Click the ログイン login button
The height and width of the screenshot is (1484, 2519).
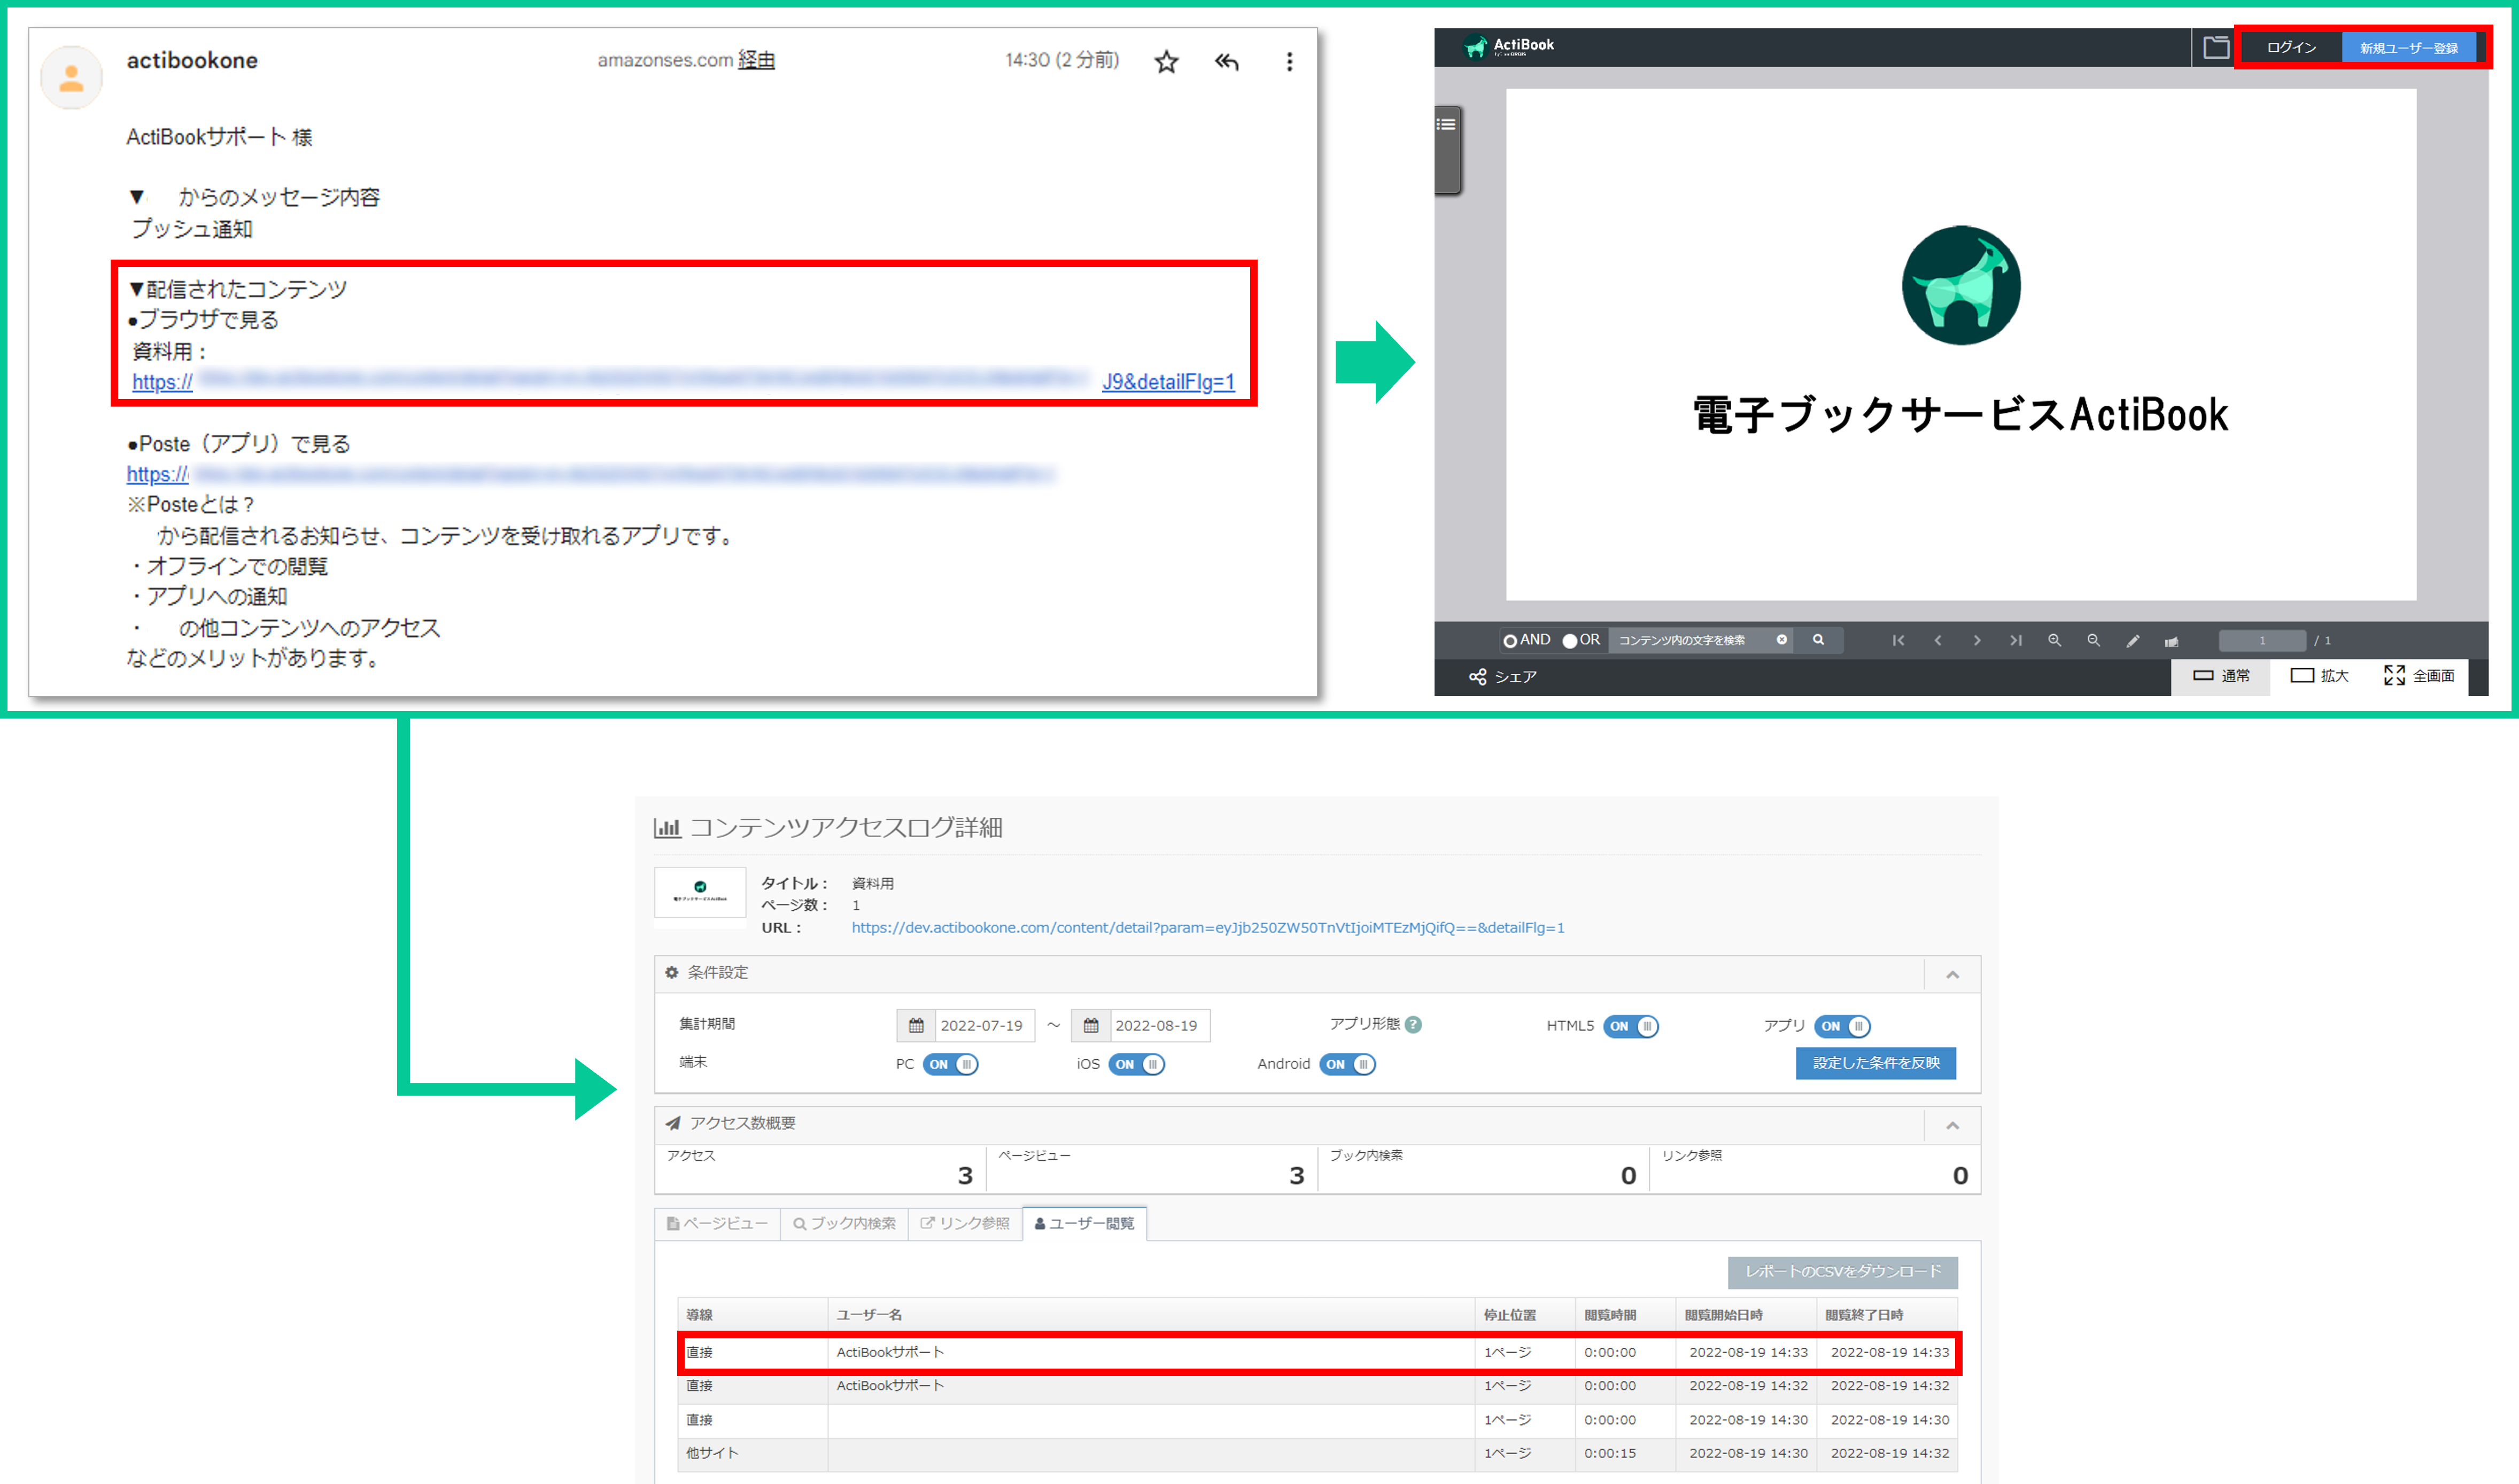2291,47
